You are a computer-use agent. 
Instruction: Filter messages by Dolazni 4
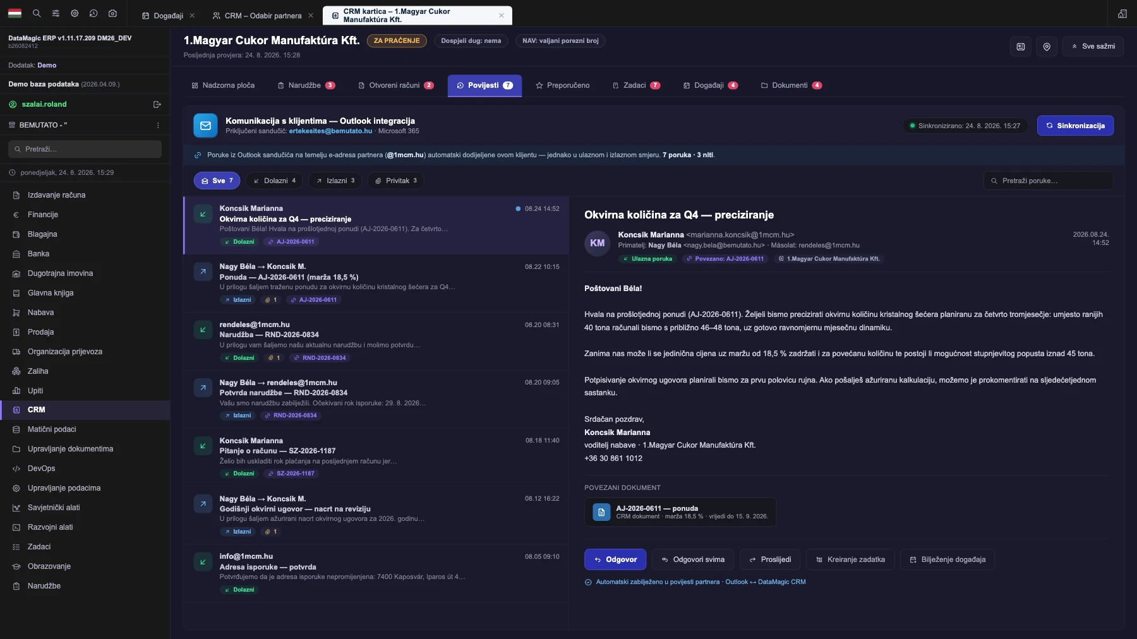click(274, 181)
